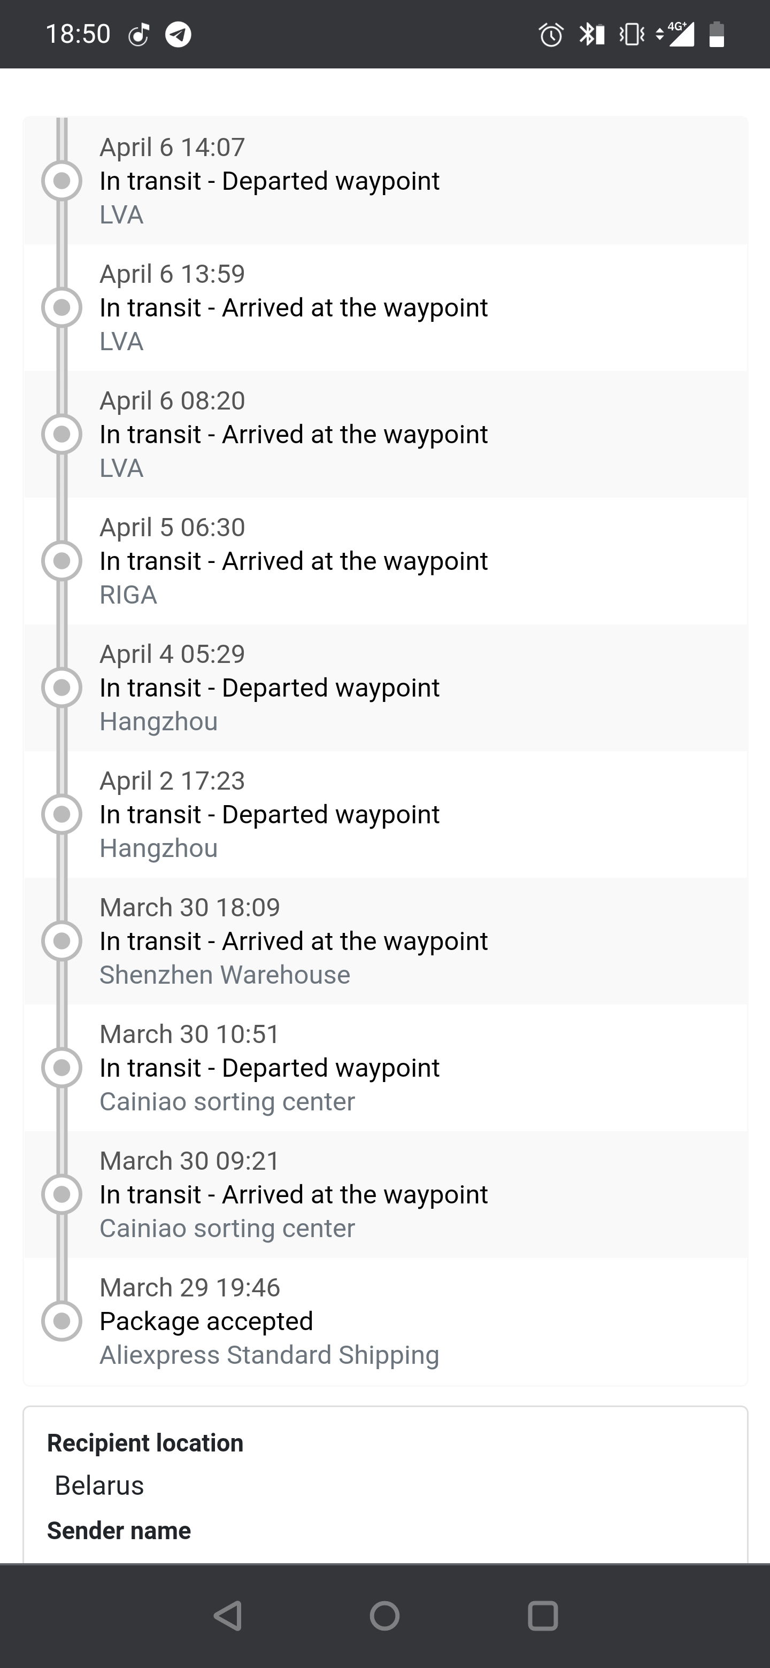770x1668 pixels.
Task: Tap the March 30 10:51 Cainiao departed entry
Action: [386, 1068]
